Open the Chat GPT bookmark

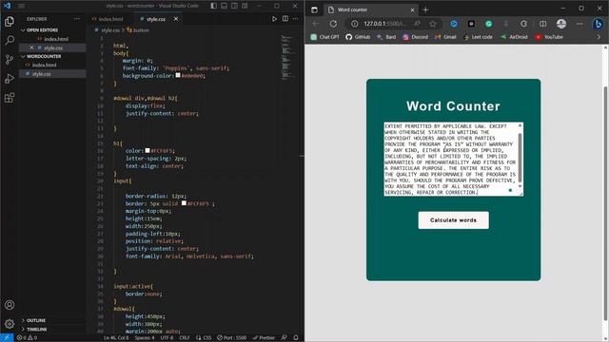[x=324, y=37]
